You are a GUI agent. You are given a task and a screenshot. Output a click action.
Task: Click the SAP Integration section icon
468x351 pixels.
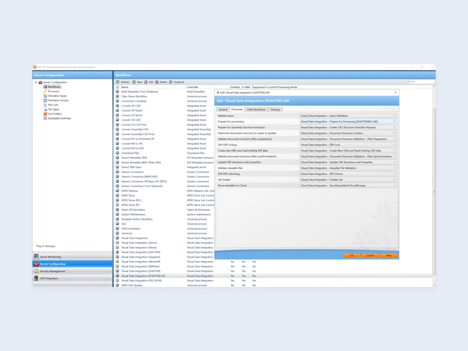[x=36, y=278]
